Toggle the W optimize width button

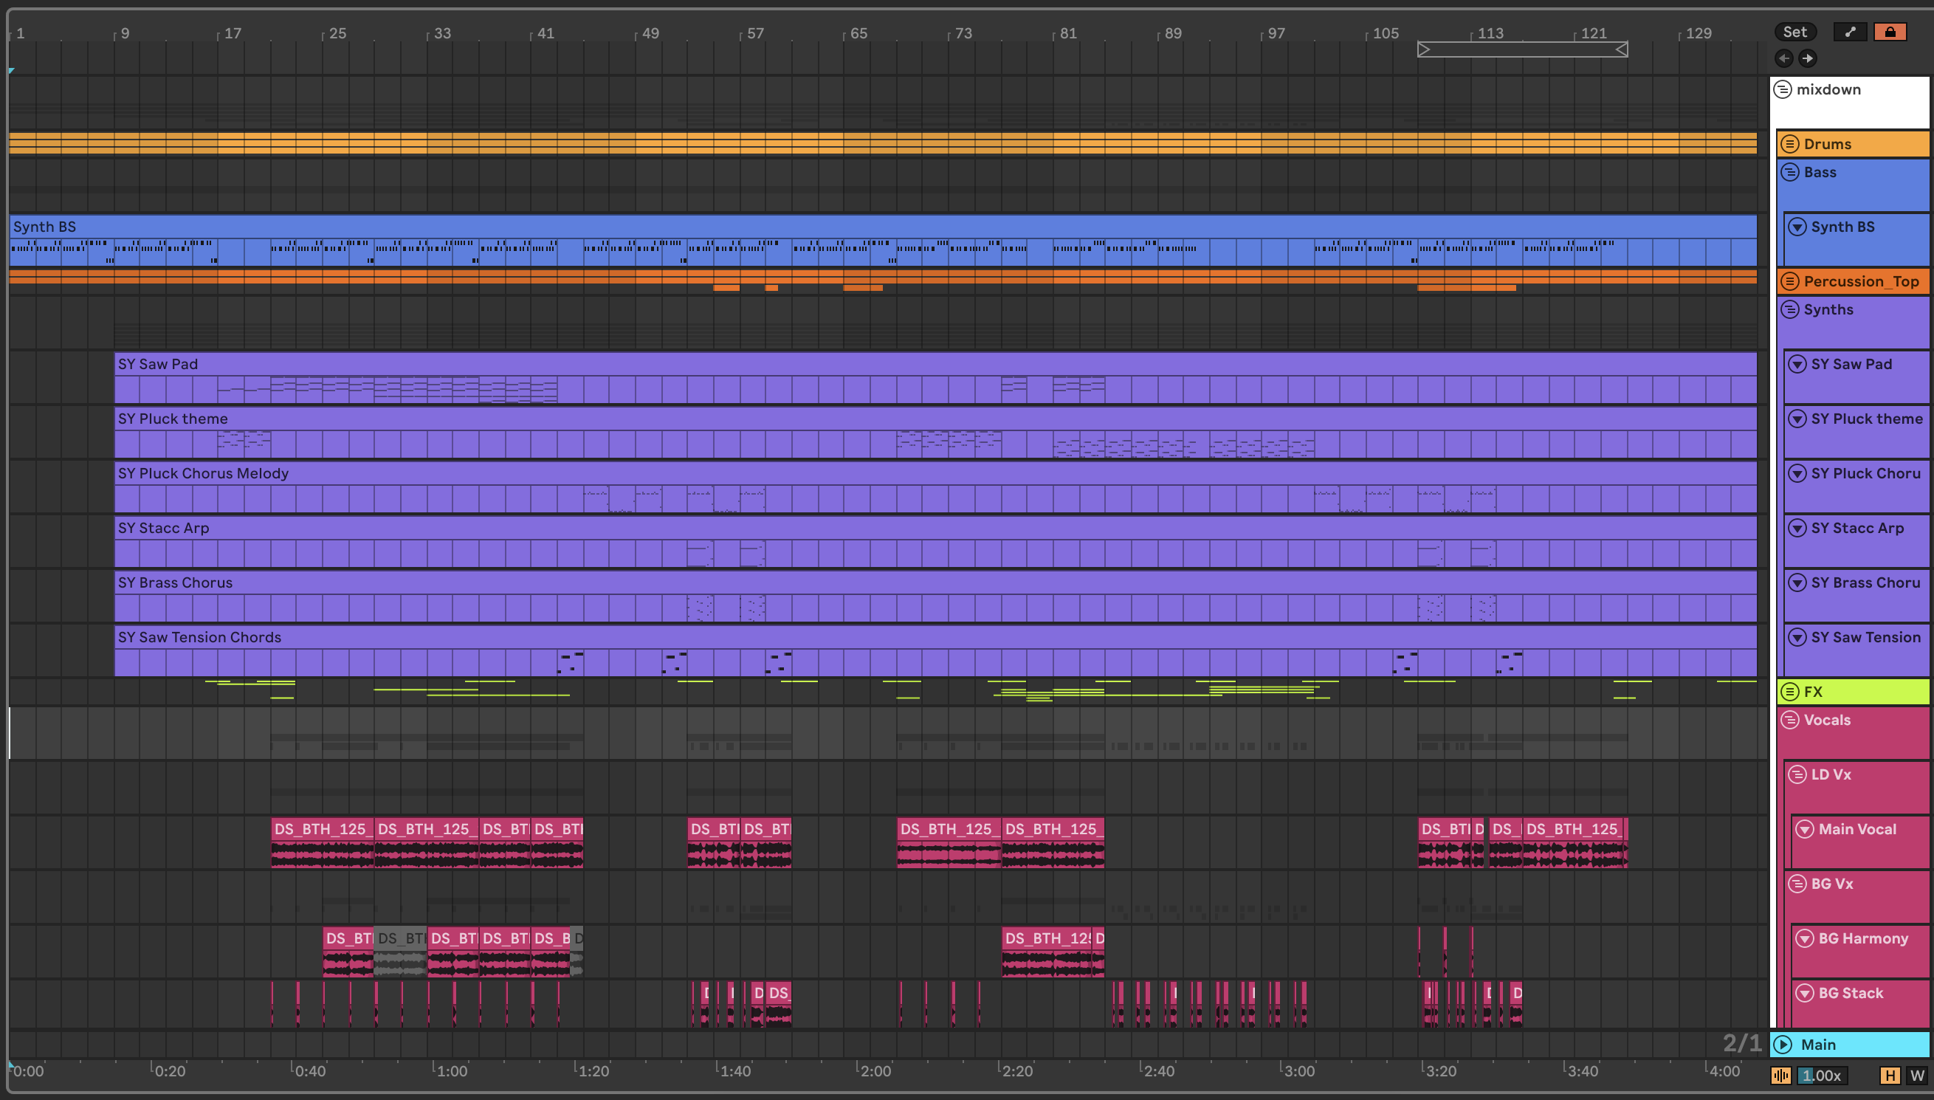[x=1916, y=1075]
